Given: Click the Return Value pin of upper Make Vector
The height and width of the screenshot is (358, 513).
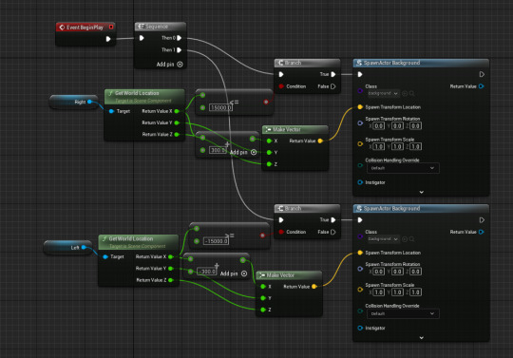Looking at the screenshot, I should click(x=320, y=141).
